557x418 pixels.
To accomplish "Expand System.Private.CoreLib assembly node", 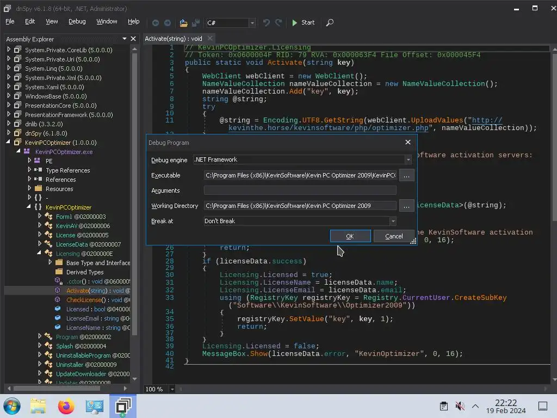I will tap(9, 50).
